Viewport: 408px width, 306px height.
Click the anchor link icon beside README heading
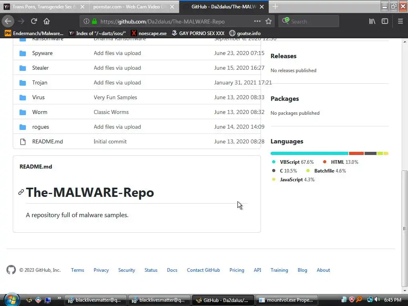21,192
